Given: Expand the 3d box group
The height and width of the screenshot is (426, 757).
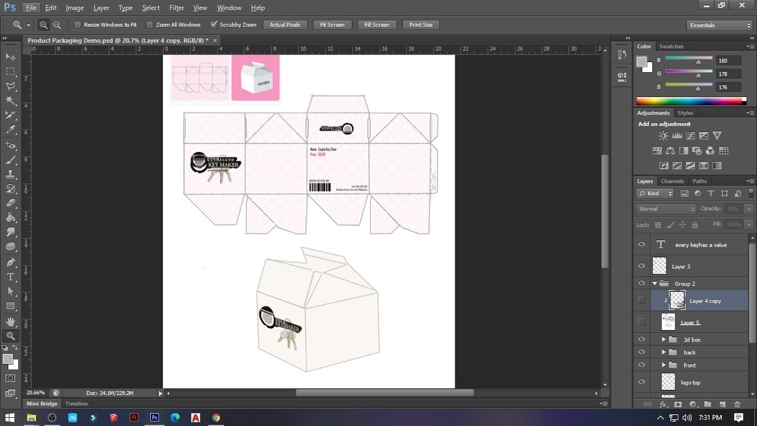Looking at the screenshot, I should (664, 340).
